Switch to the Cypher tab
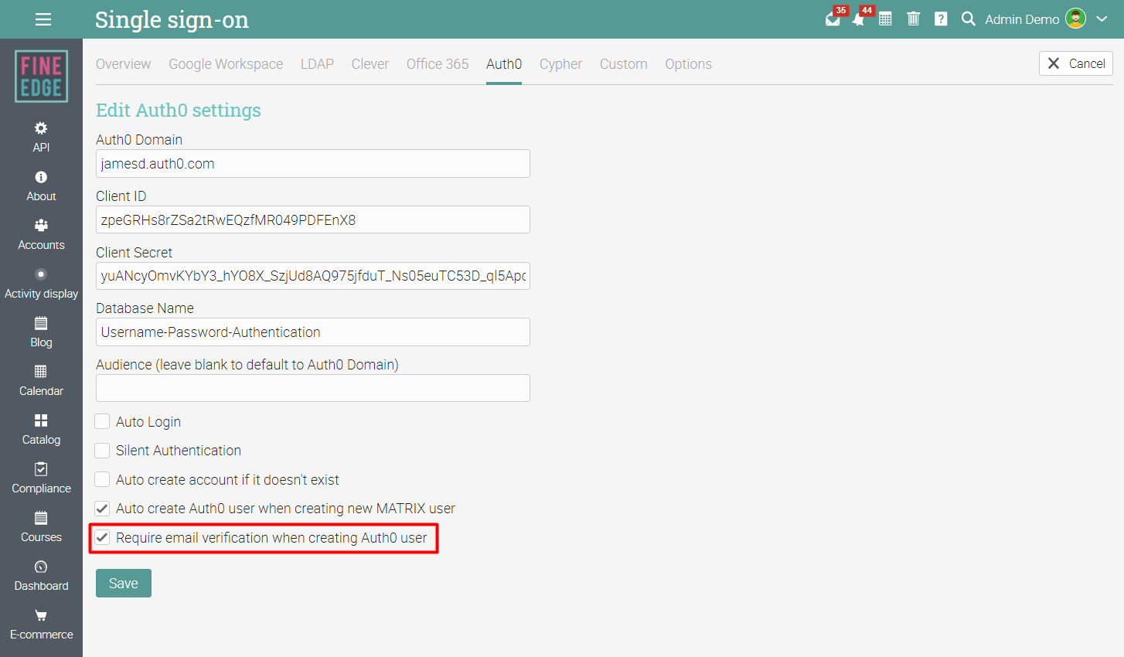Screen dimensions: 1124x657 pyautogui.click(x=560, y=64)
